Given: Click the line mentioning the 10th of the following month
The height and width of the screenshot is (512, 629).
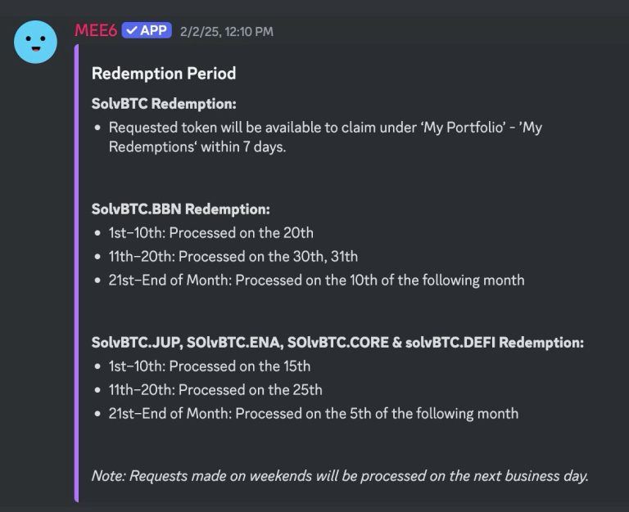Looking at the screenshot, I should (x=316, y=280).
